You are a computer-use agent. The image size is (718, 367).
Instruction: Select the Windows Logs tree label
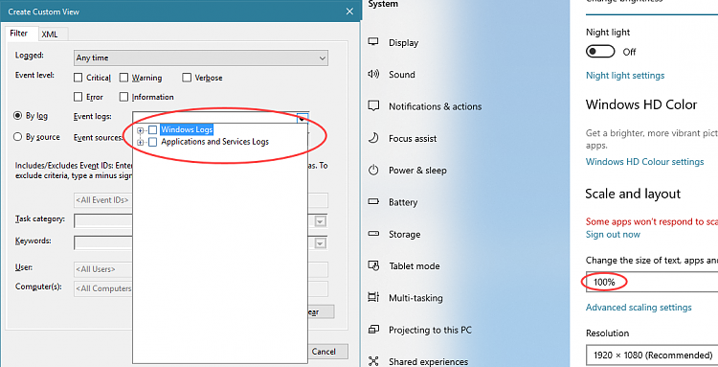(x=187, y=129)
